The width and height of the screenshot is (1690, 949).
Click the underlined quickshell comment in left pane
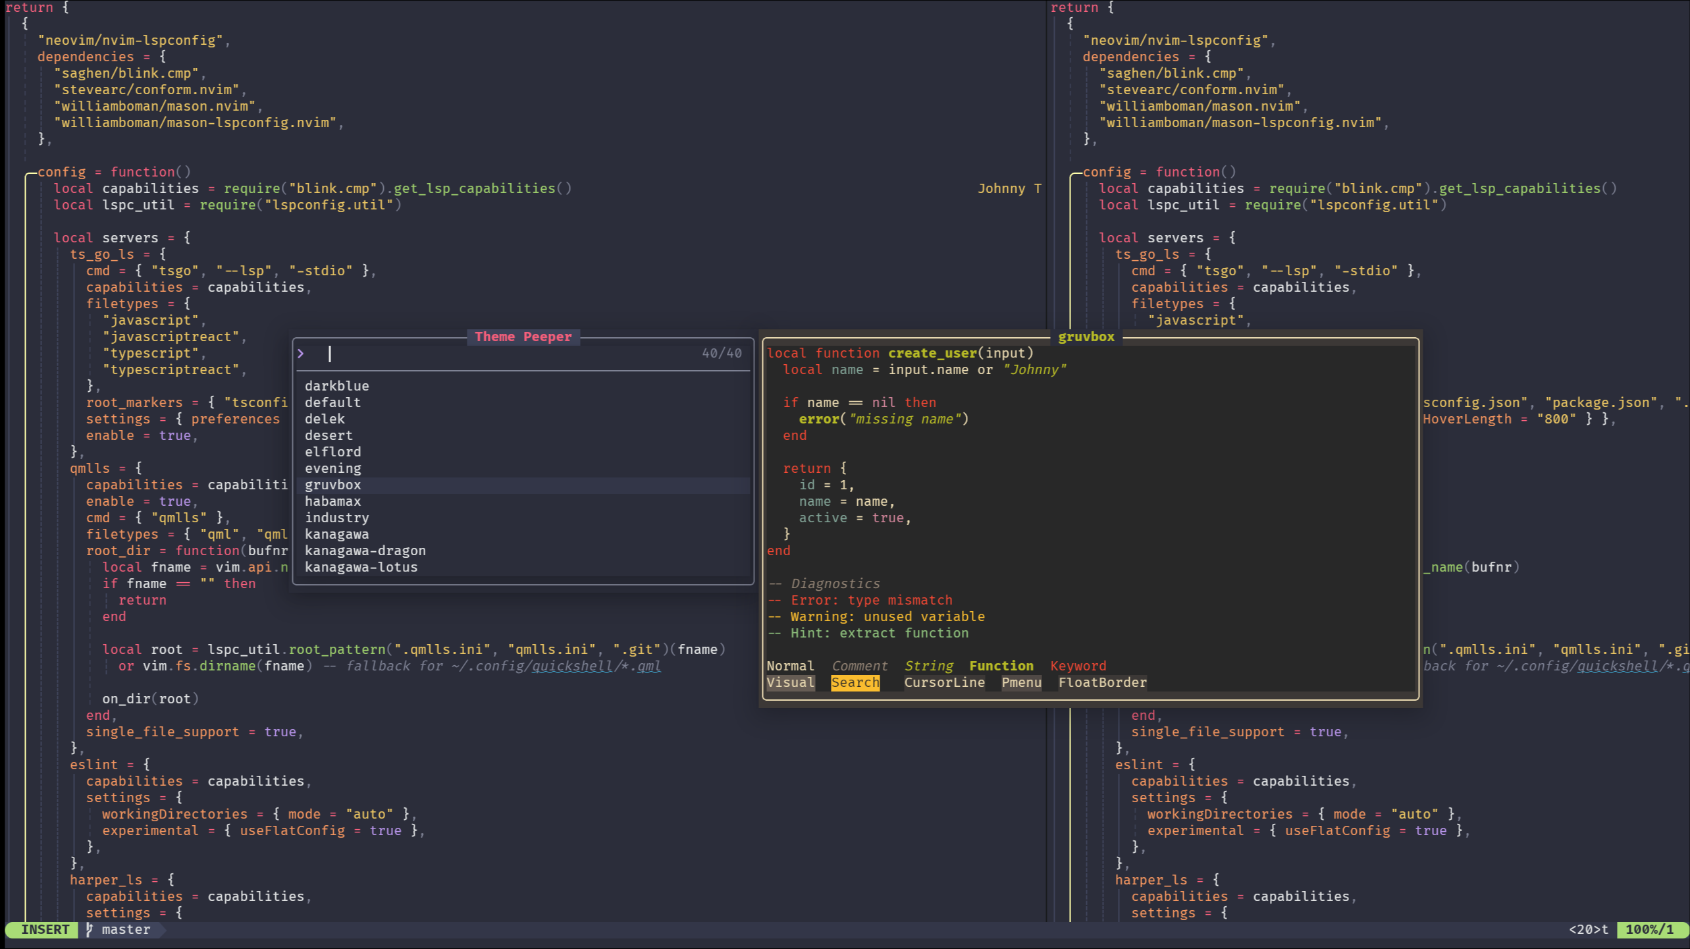click(571, 666)
